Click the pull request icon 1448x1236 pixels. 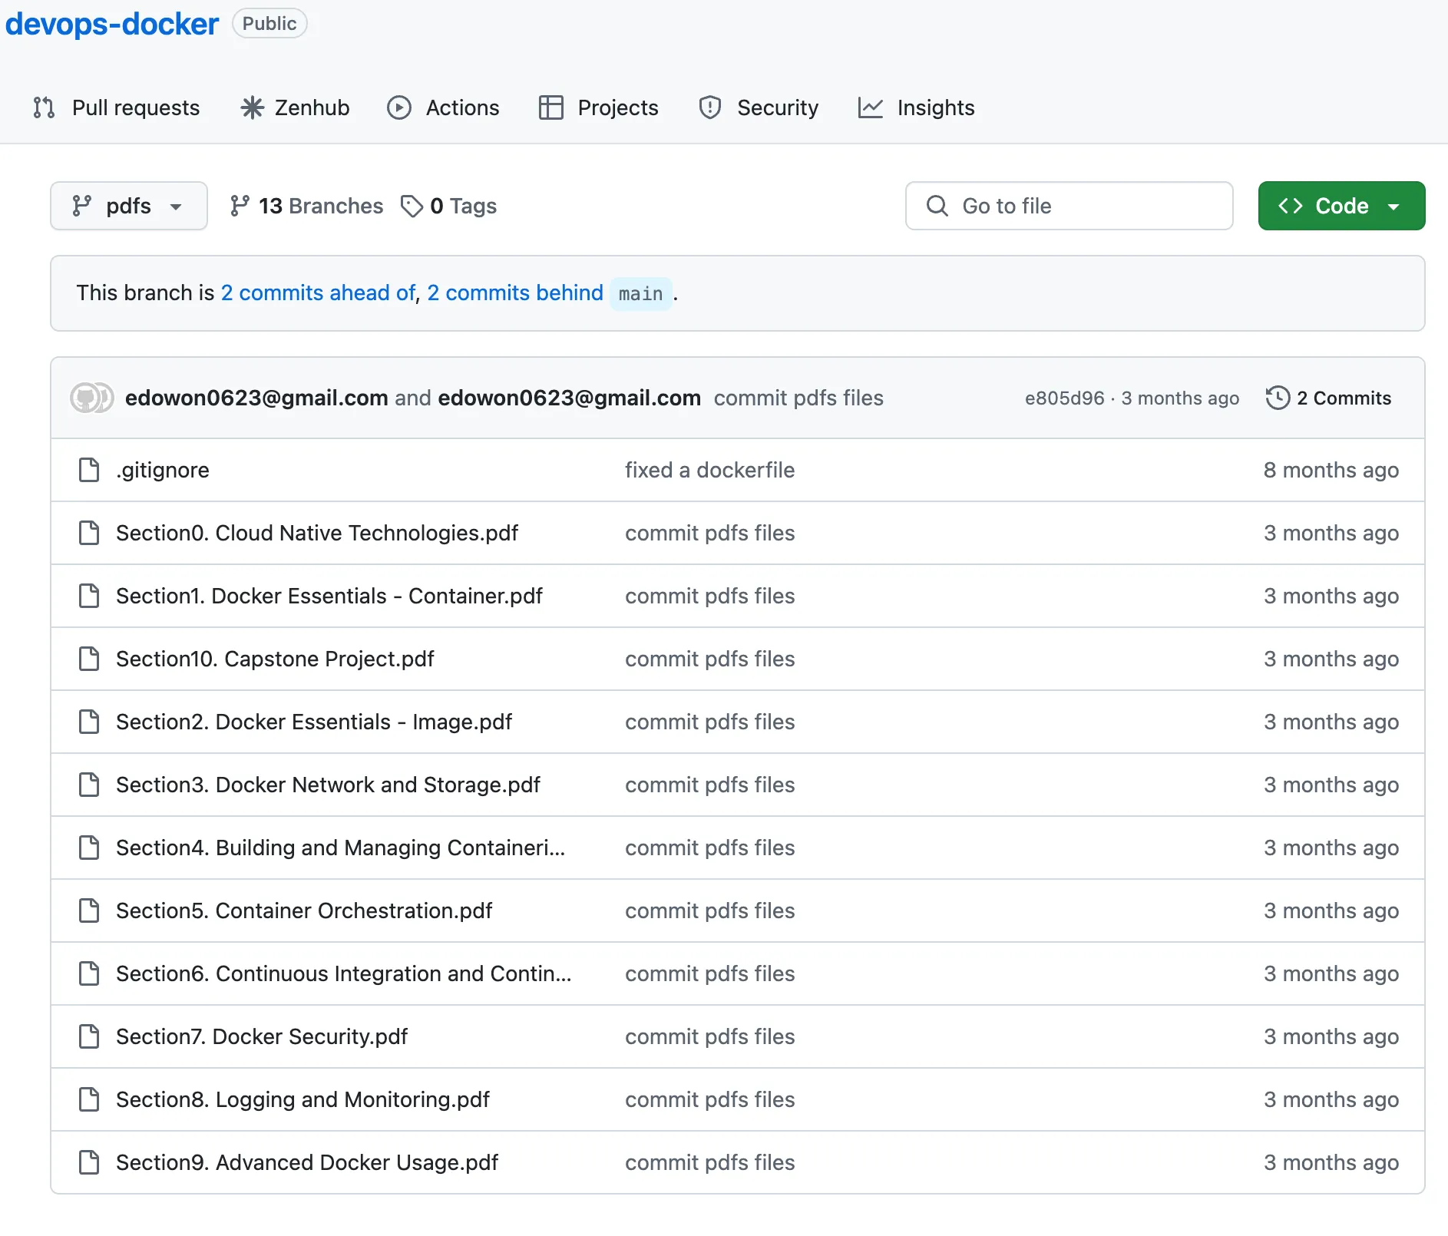(44, 107)
